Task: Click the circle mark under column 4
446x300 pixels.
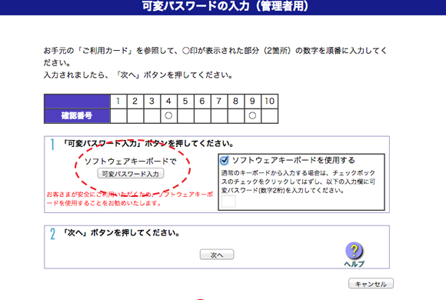Action: pyautogui.click(x=168, y=115)
